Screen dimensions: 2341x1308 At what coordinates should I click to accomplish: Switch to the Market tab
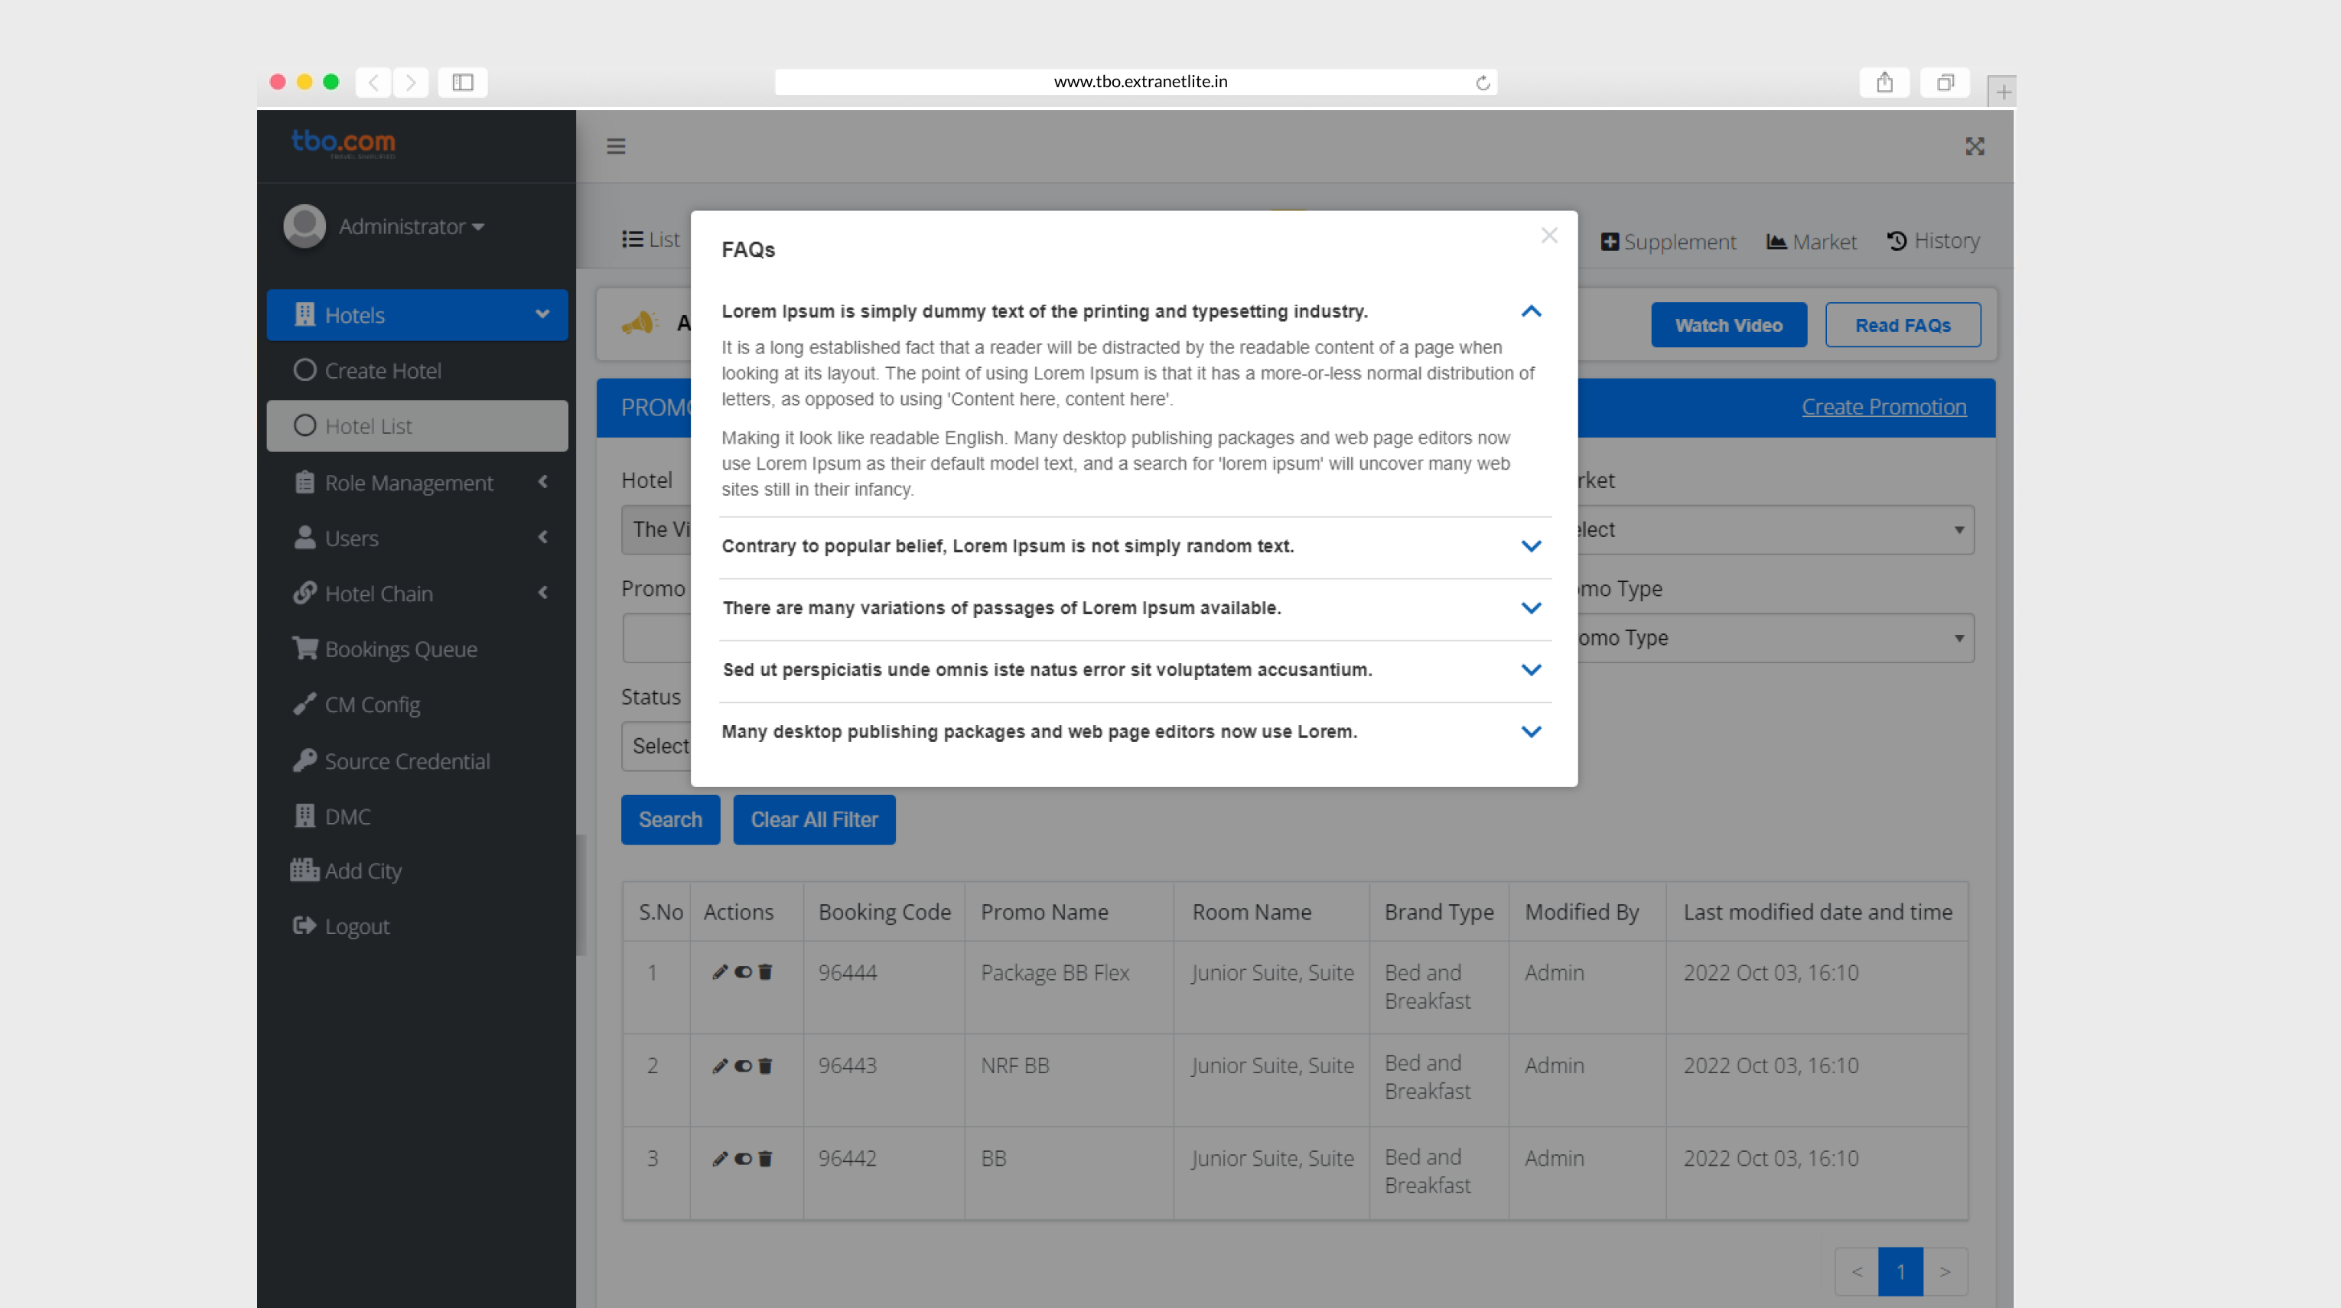coord(1811,242)
